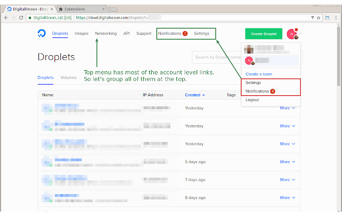Open Networking in top navigation
This screenshot has width=342, height=214.
click(x=106, y=33)
